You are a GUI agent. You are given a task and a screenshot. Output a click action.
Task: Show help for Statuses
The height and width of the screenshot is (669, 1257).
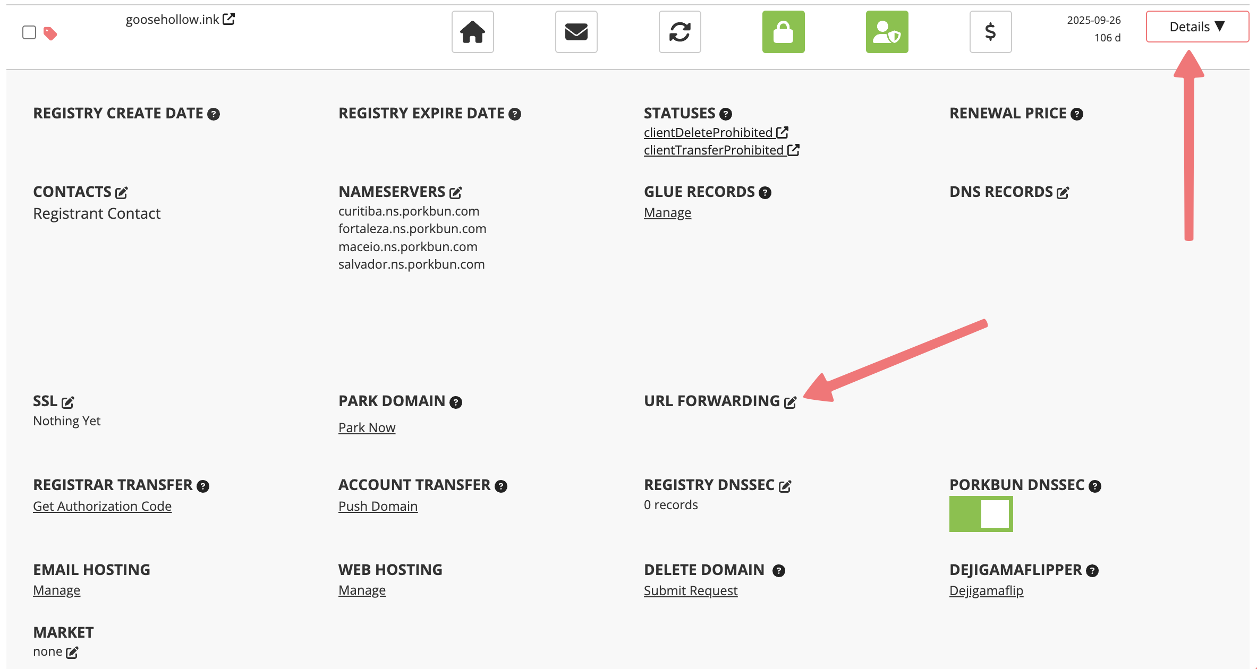[x=726, y=114]
